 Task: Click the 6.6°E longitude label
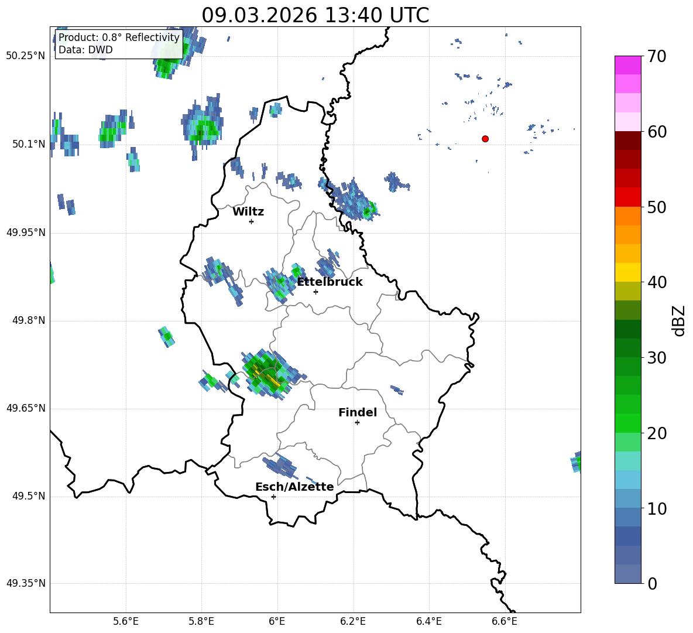[x=505, y=621]
